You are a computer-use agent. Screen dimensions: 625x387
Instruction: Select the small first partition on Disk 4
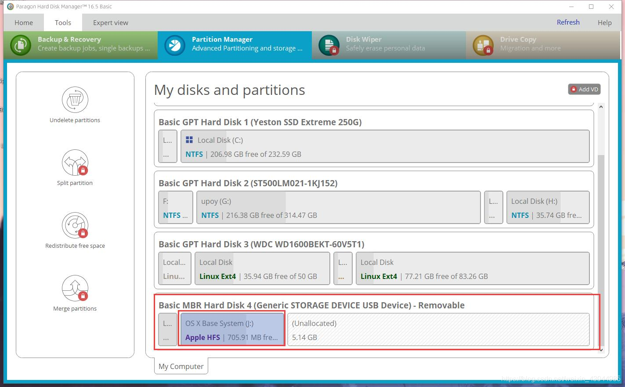tap(168, 329)
